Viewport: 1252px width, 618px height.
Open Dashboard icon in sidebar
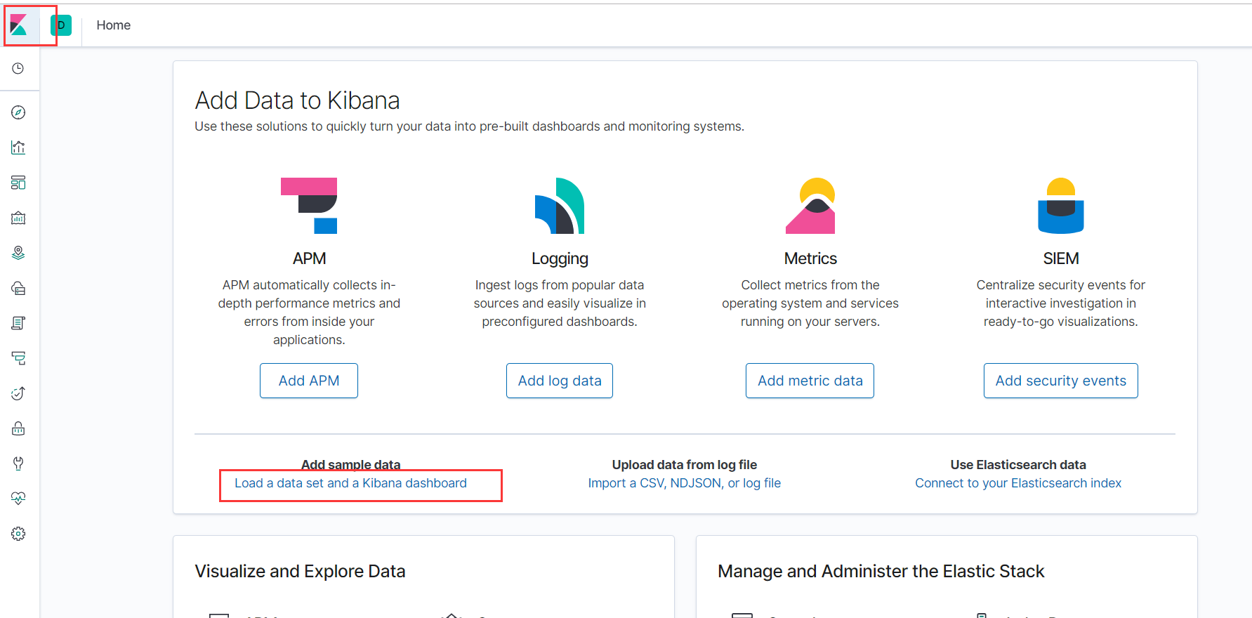tap(18, 183)
